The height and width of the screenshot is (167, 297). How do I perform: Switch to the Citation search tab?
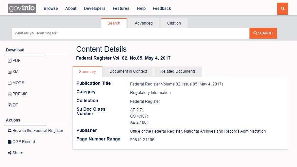tap(174, 23)
